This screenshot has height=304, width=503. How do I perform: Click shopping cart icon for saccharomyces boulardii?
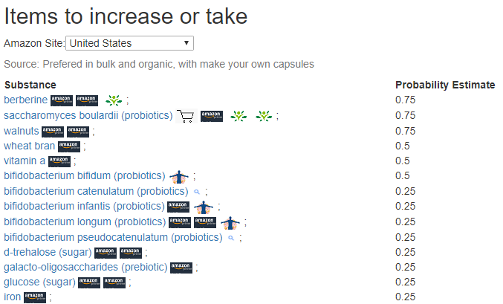point(186,116)
